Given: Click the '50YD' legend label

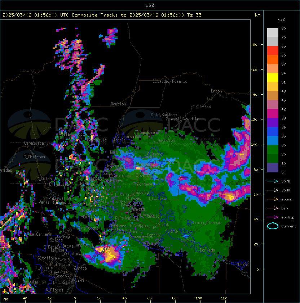Looking at the screenshot, I should (x=286, y=181).
